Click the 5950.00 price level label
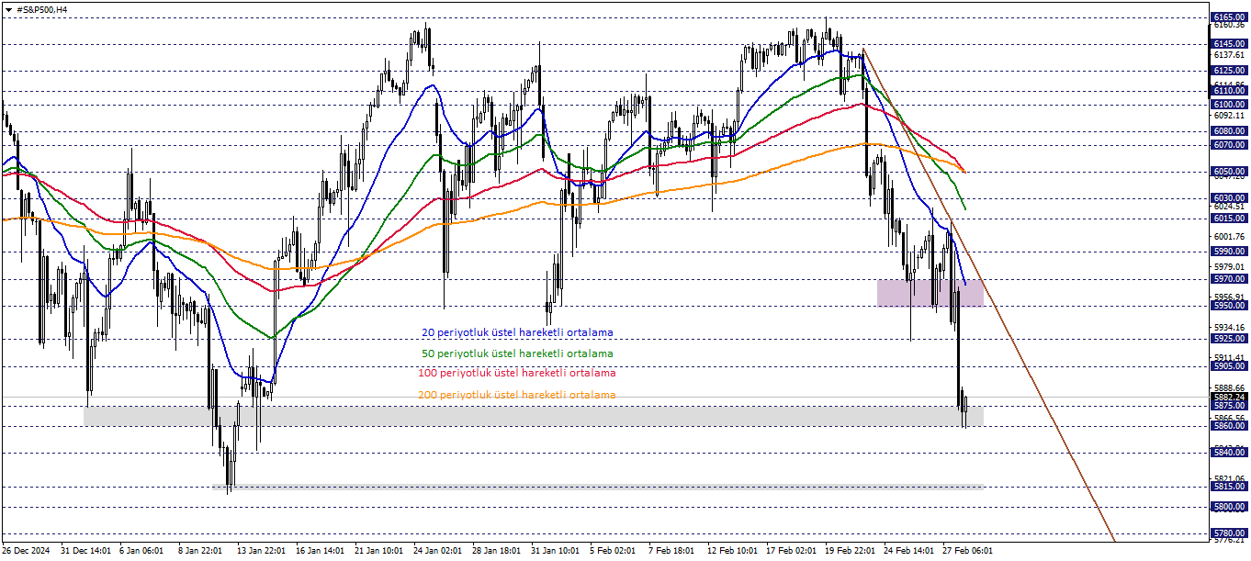 (1229, 305)
